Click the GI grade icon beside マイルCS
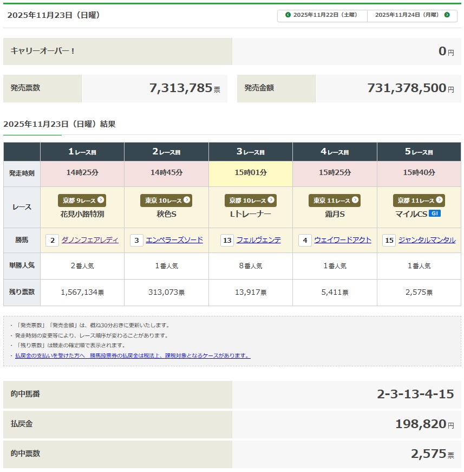This screenshot has height=472, width=464. (x=434, y=214)
